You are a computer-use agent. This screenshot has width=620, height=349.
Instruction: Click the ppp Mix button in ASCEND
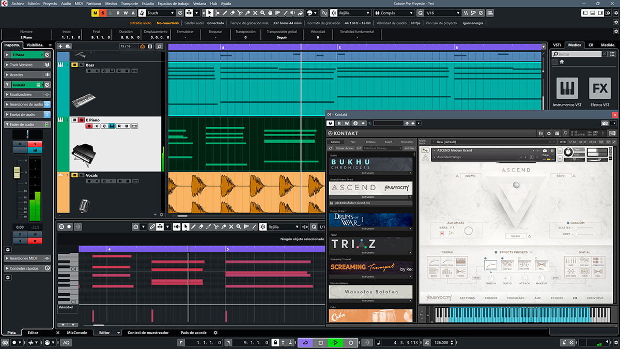[470, 176]
